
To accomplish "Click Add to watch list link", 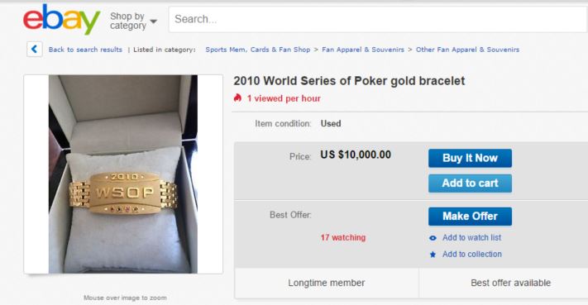I will click(x=471, y=237).
